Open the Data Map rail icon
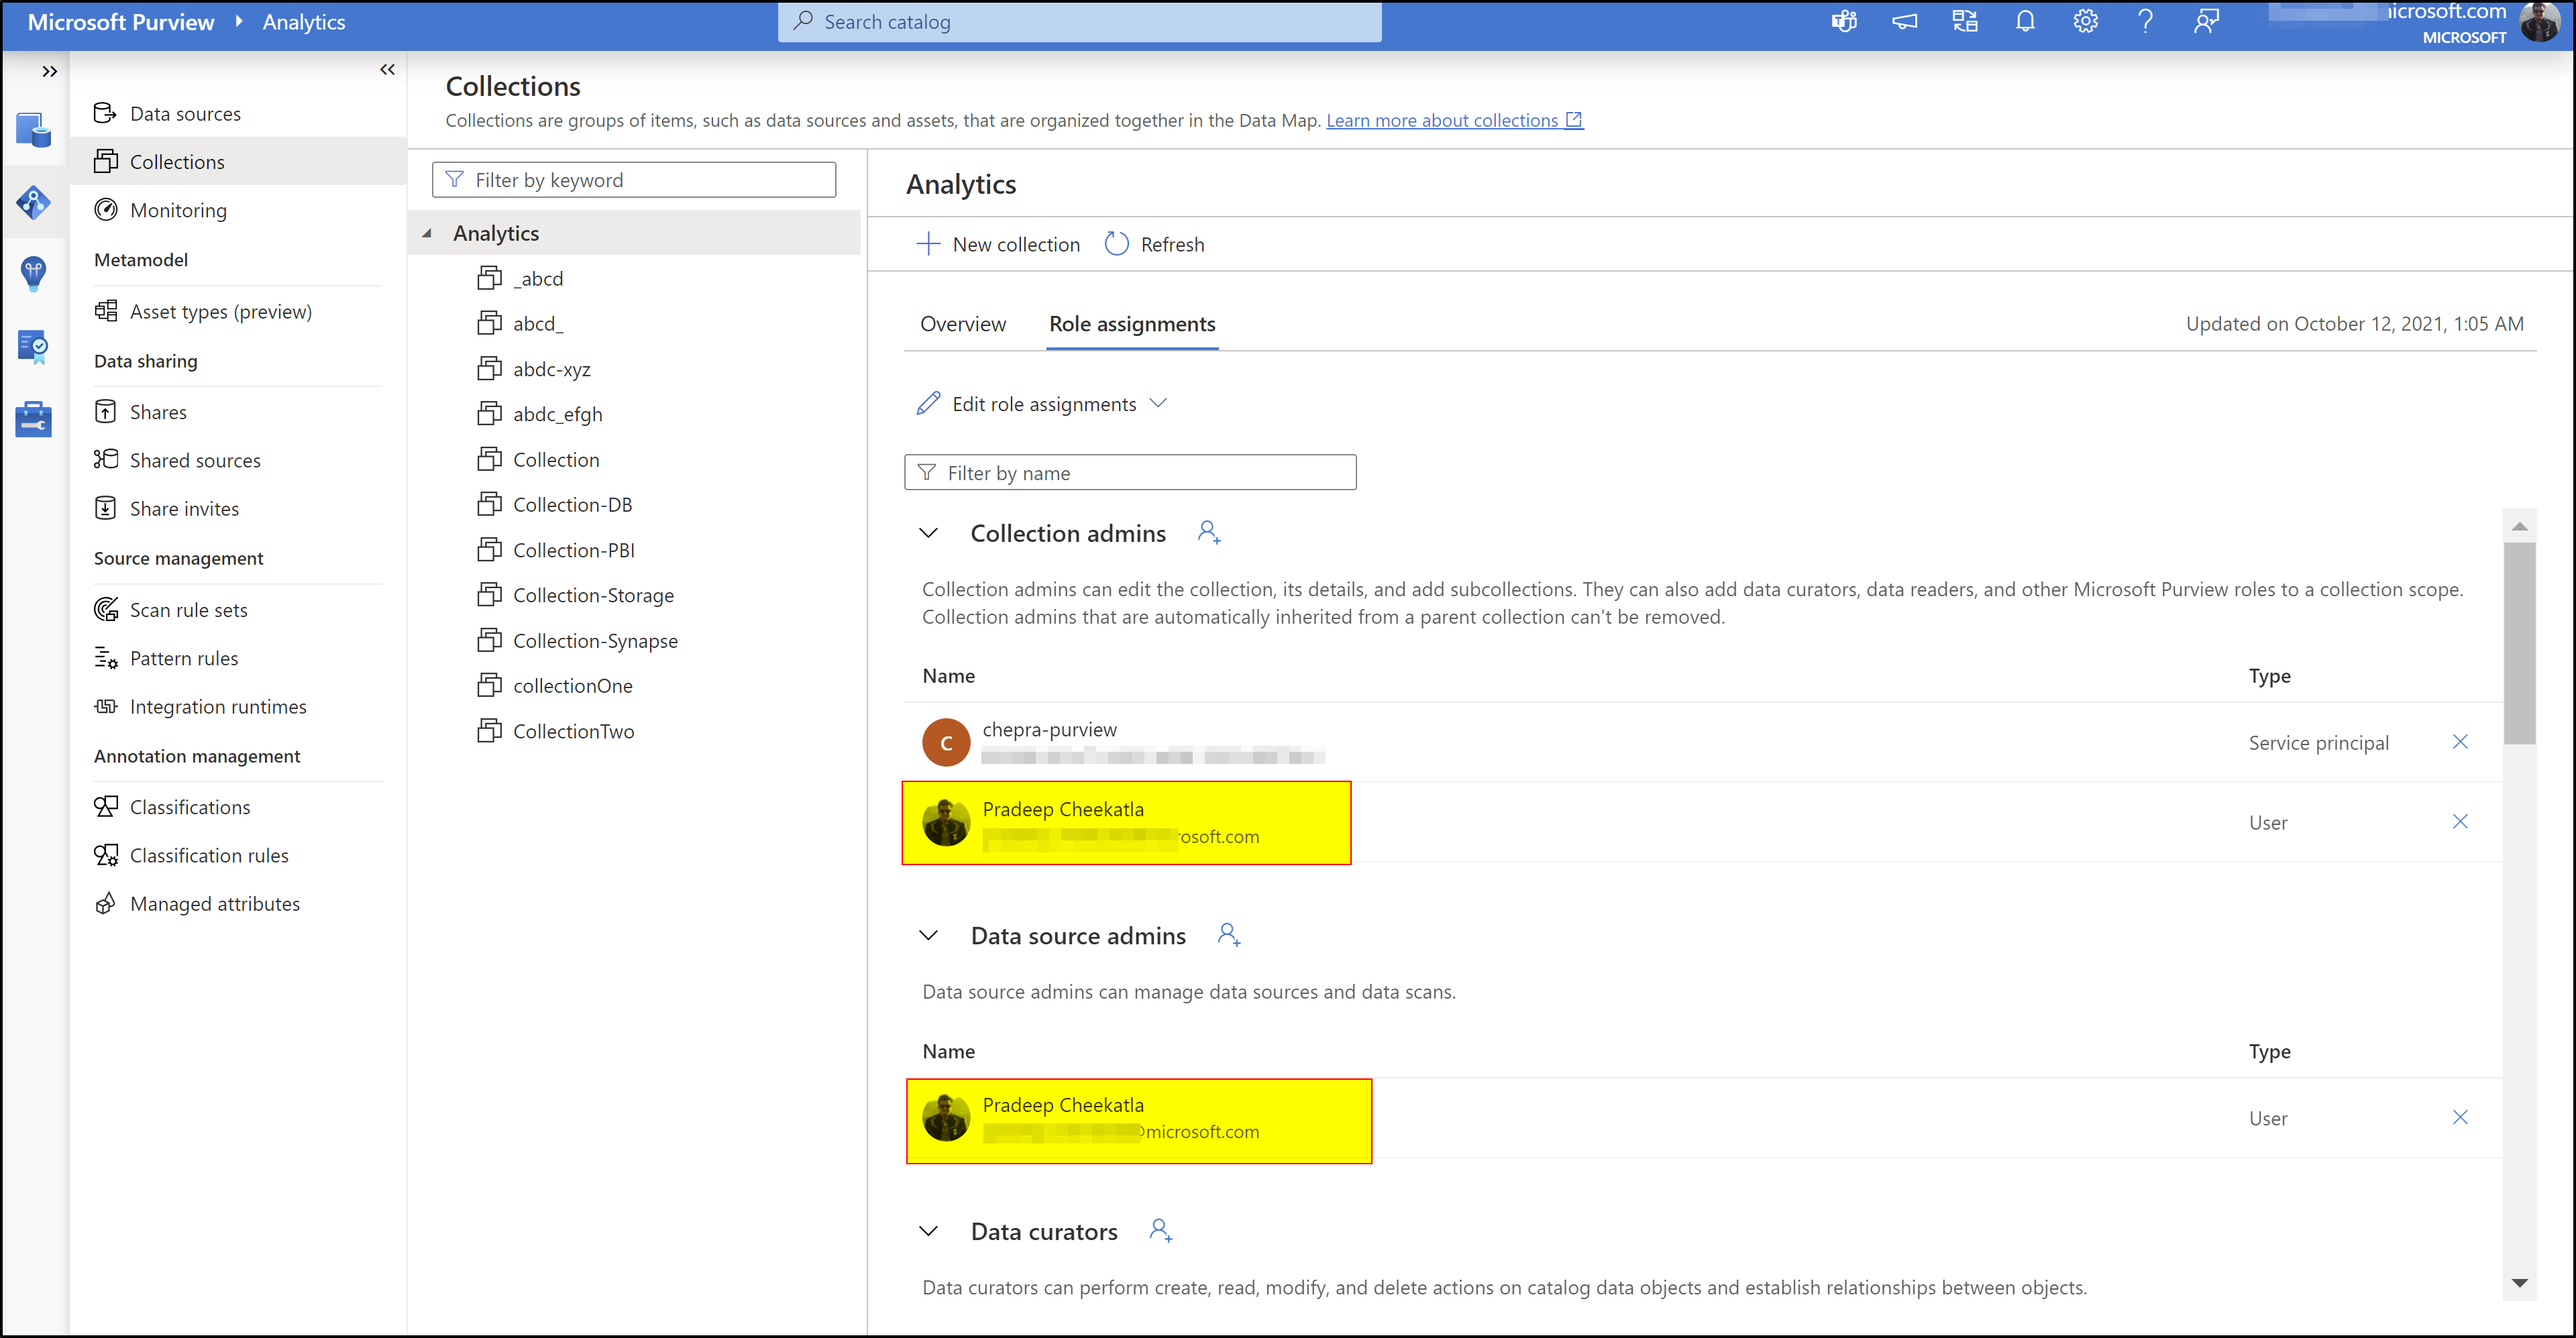 [34, 202]
